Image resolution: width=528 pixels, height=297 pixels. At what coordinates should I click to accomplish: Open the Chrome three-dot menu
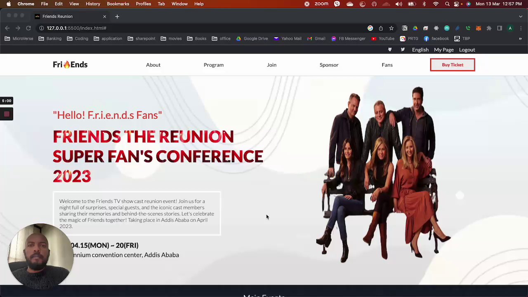[521, 28]
